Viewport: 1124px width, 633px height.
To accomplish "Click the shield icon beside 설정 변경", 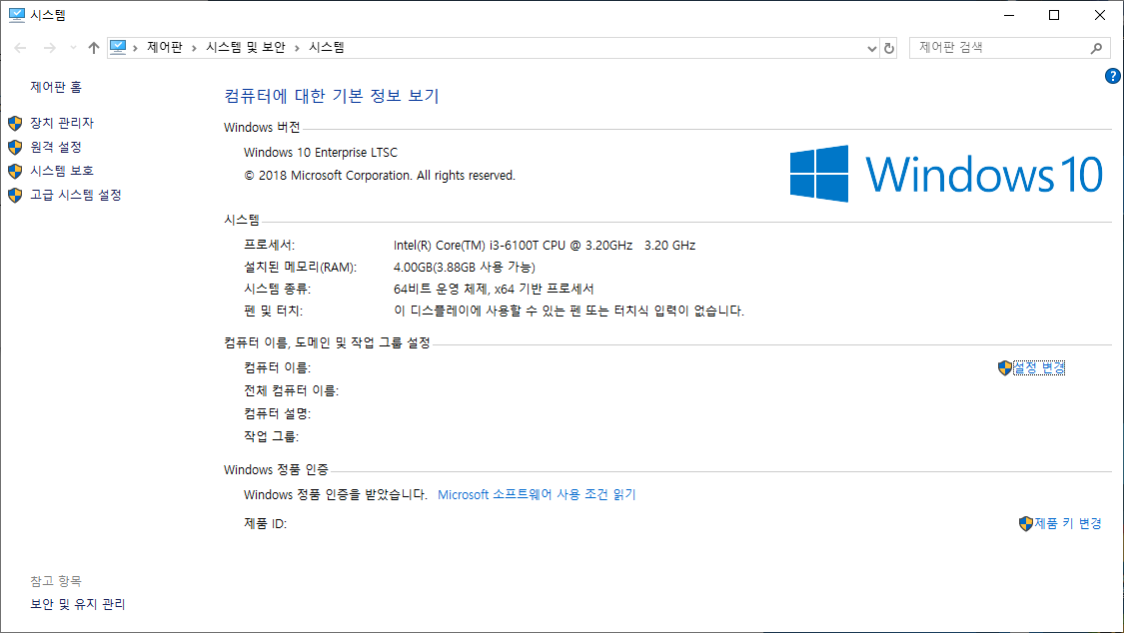I will click(1005, 368).
